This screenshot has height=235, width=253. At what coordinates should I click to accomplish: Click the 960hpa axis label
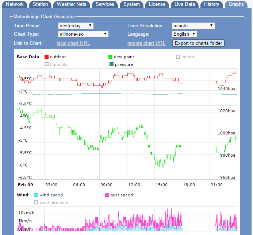coord(228,177)
